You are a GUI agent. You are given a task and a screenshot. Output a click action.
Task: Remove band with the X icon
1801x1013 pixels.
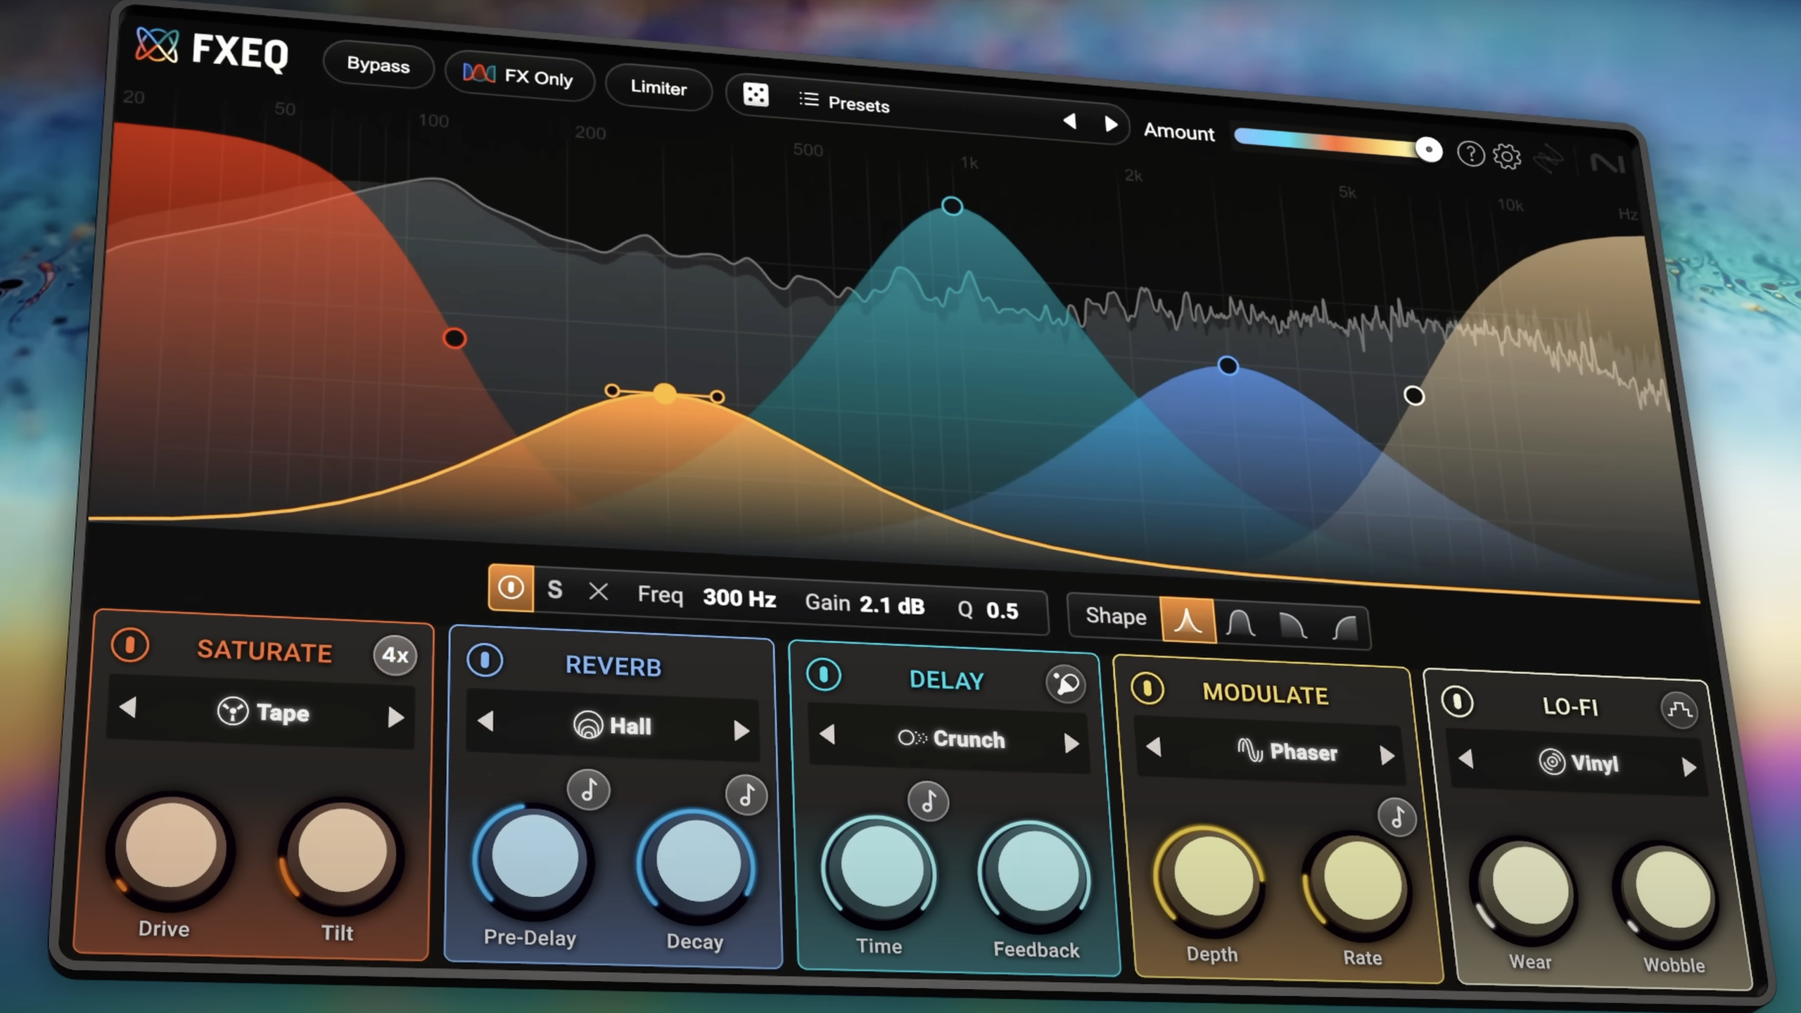(598, 592)
